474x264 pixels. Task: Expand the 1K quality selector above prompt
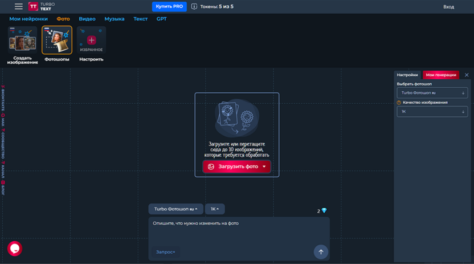tap(215, 209)
